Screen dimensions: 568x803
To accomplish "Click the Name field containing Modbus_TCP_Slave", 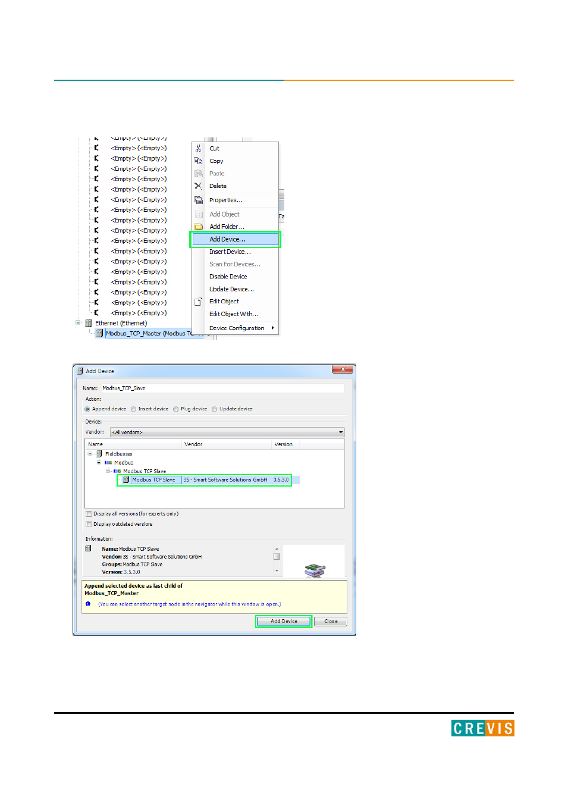I will [222, 388].
